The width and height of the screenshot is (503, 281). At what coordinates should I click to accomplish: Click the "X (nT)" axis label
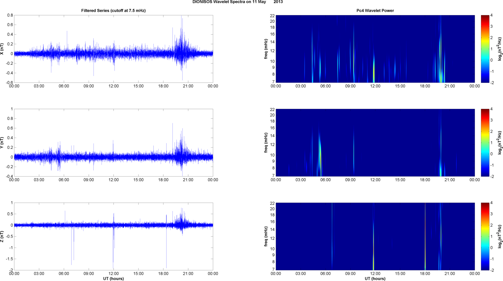2,49
